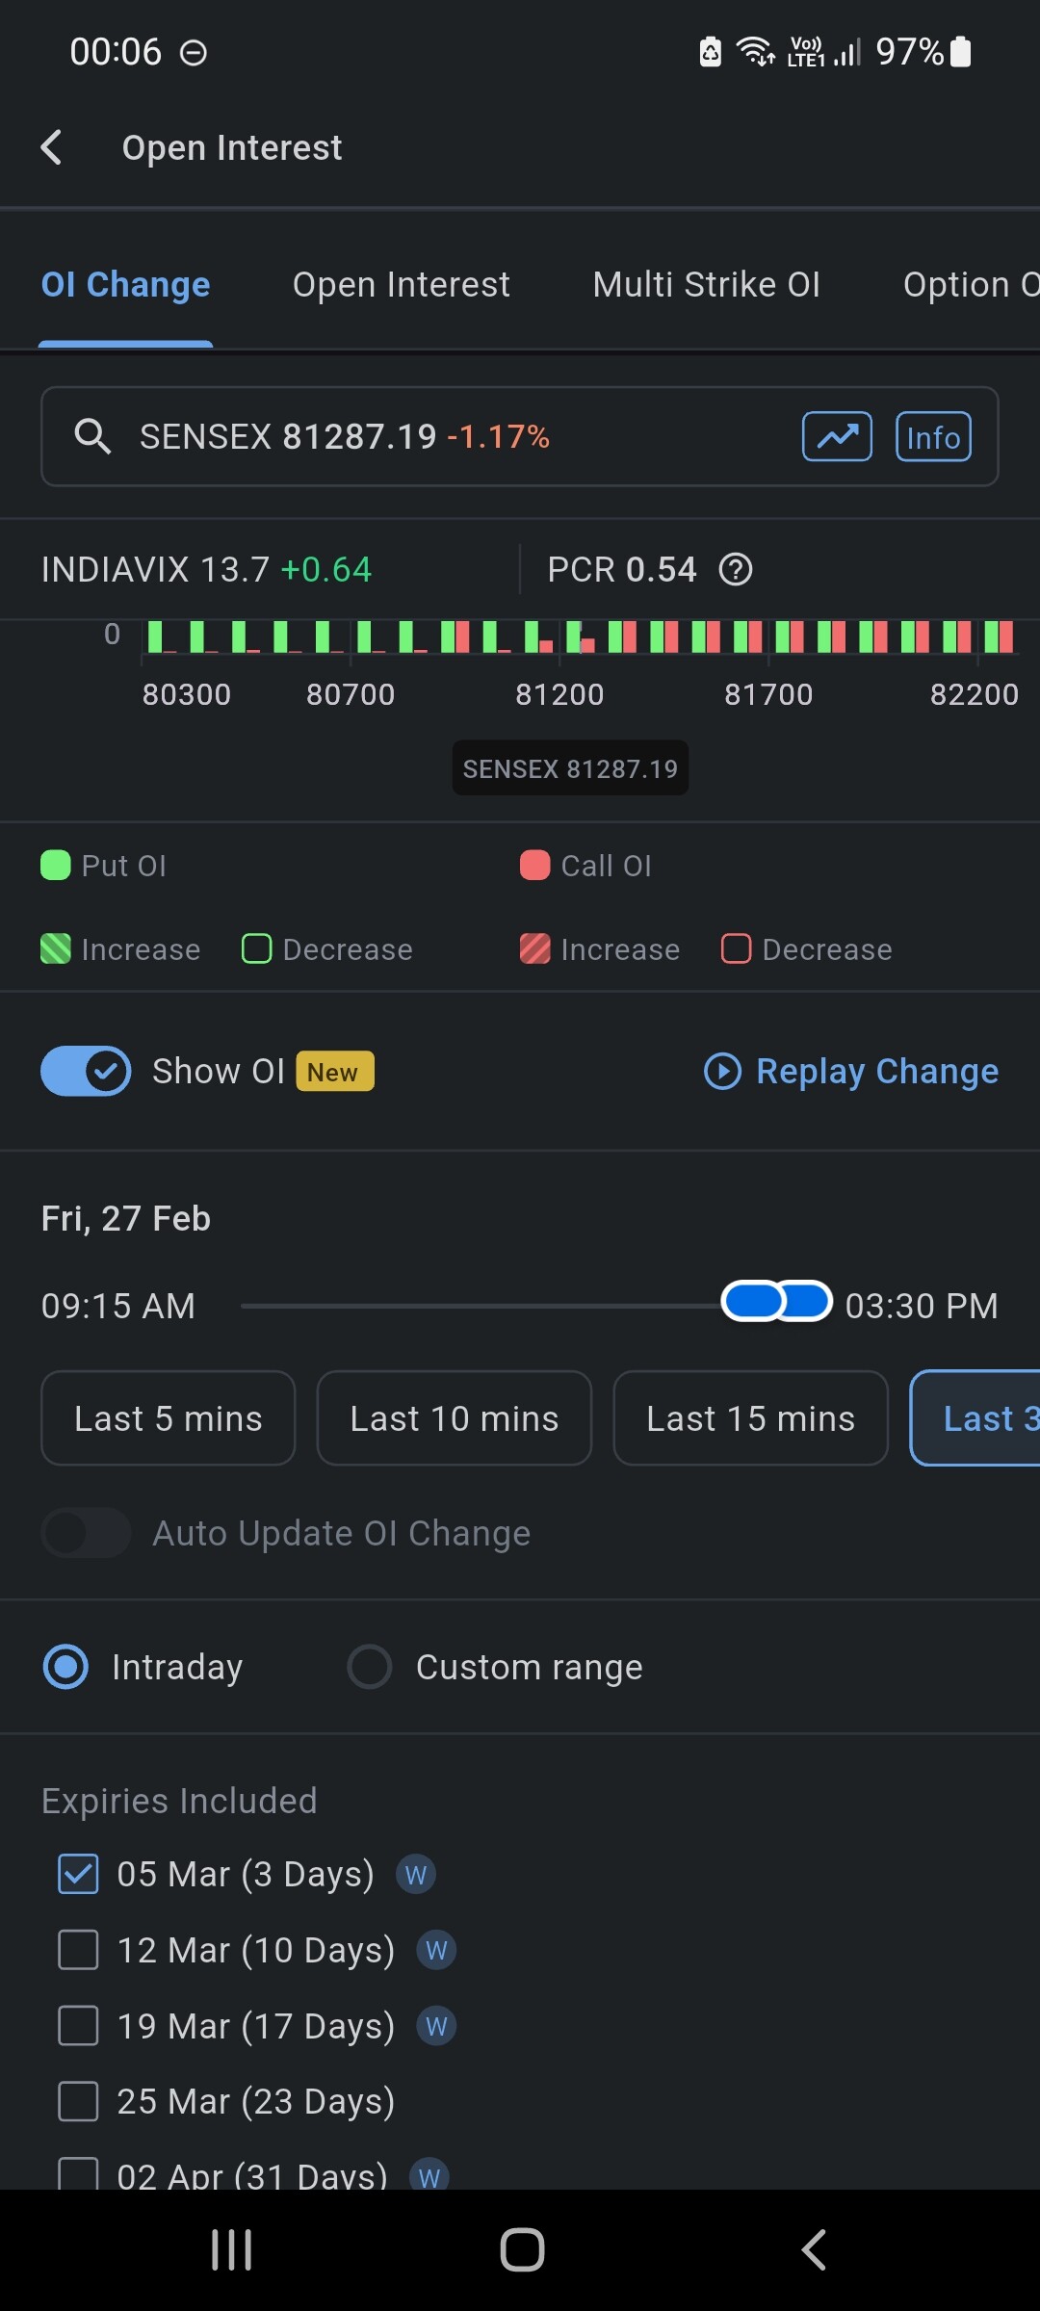
Task: Disable the Show OI toggle
Action: click(87, 1072)
